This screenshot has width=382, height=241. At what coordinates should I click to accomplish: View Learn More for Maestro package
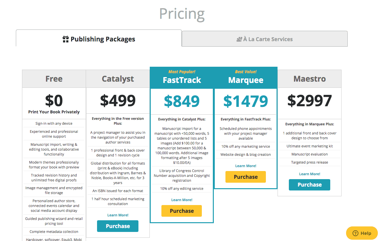(x=310, y=174)
